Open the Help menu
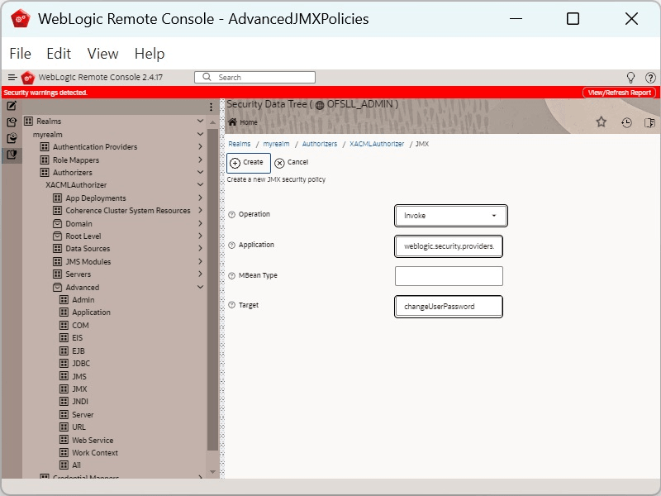 coord(150,54)
